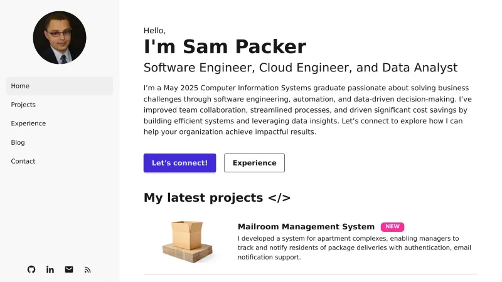Select Home in the sidebar navigation
This screenshot has height=282, width=502.
click(x=60, y=86)
